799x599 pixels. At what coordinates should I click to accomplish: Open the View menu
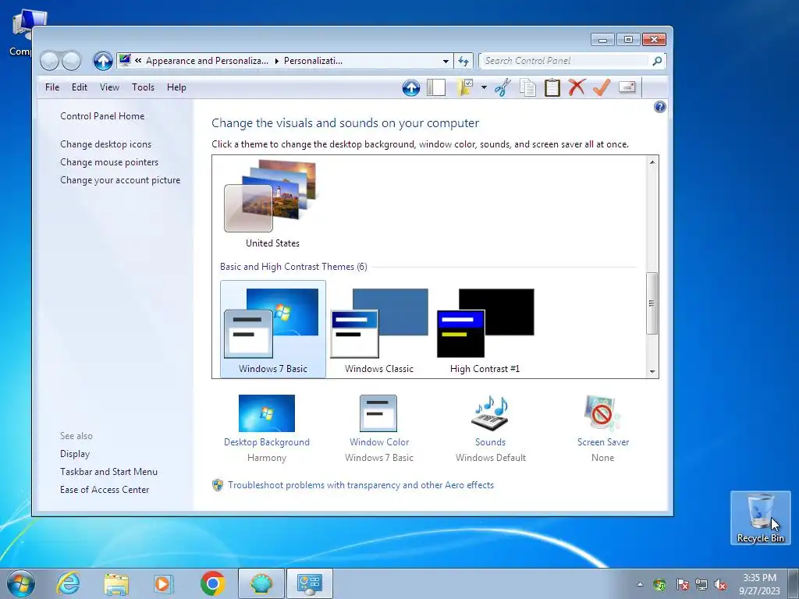click(109, 87)
